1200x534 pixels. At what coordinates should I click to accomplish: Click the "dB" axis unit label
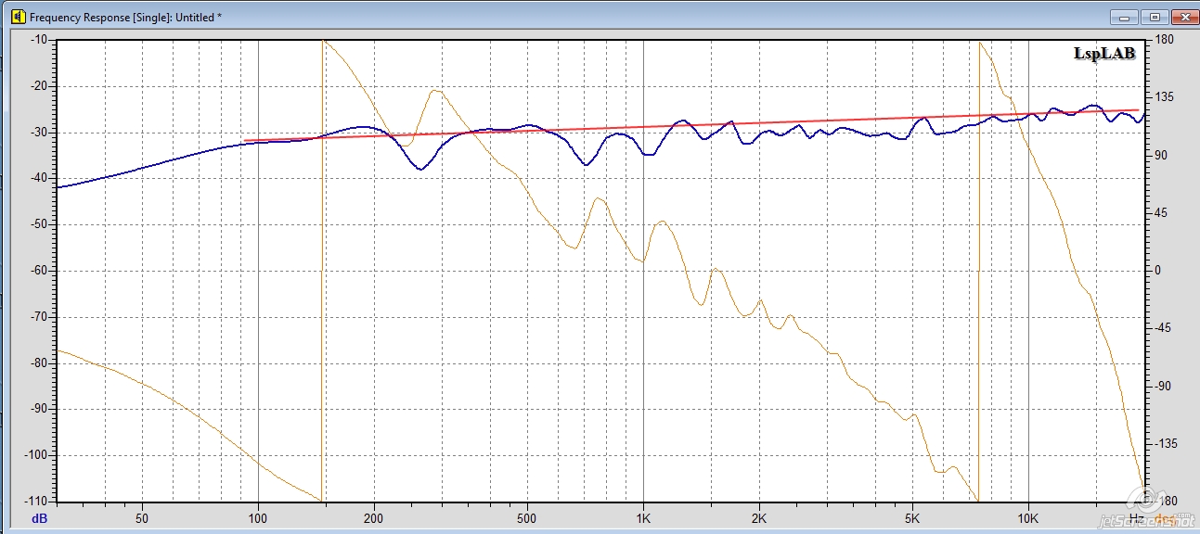tap(39, 518)
